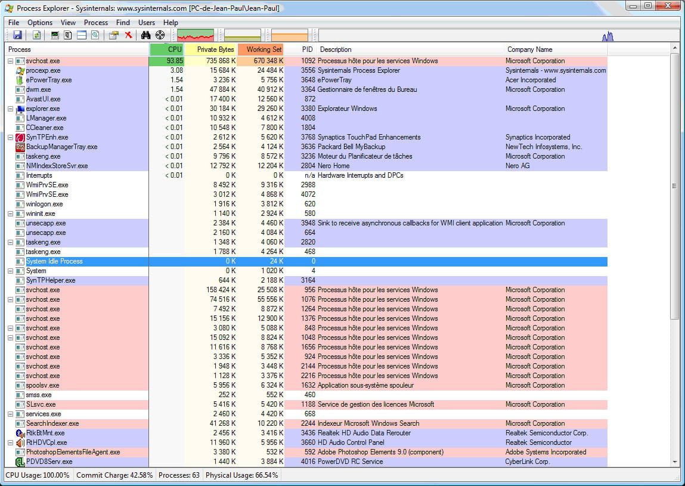The width and height of the screenshot is (685, 486).
Task: Click the Save floppy disk toolbar icon
Action: pos(17,35)
